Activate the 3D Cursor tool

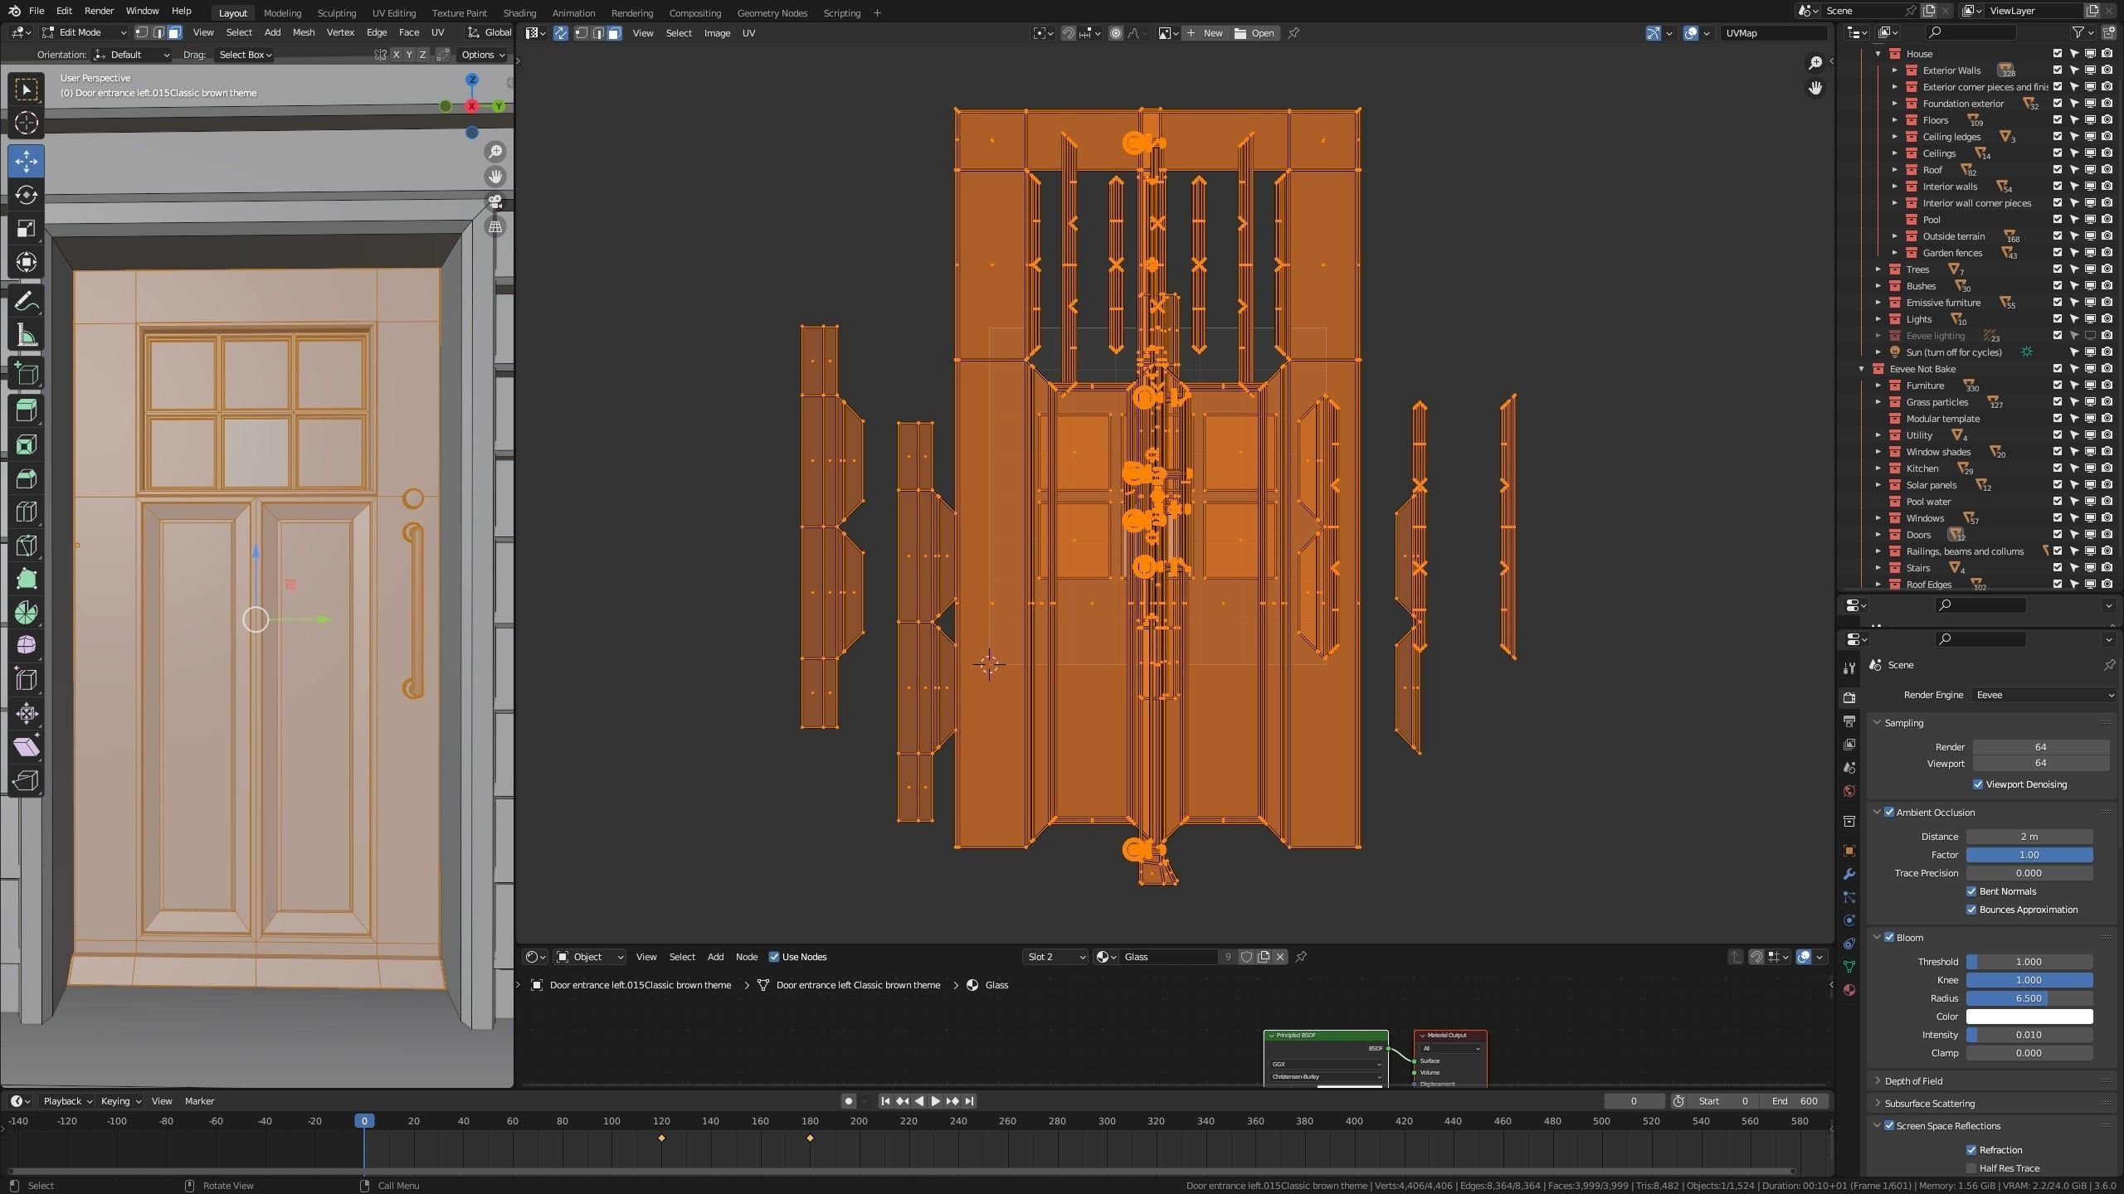pos(26,123)
